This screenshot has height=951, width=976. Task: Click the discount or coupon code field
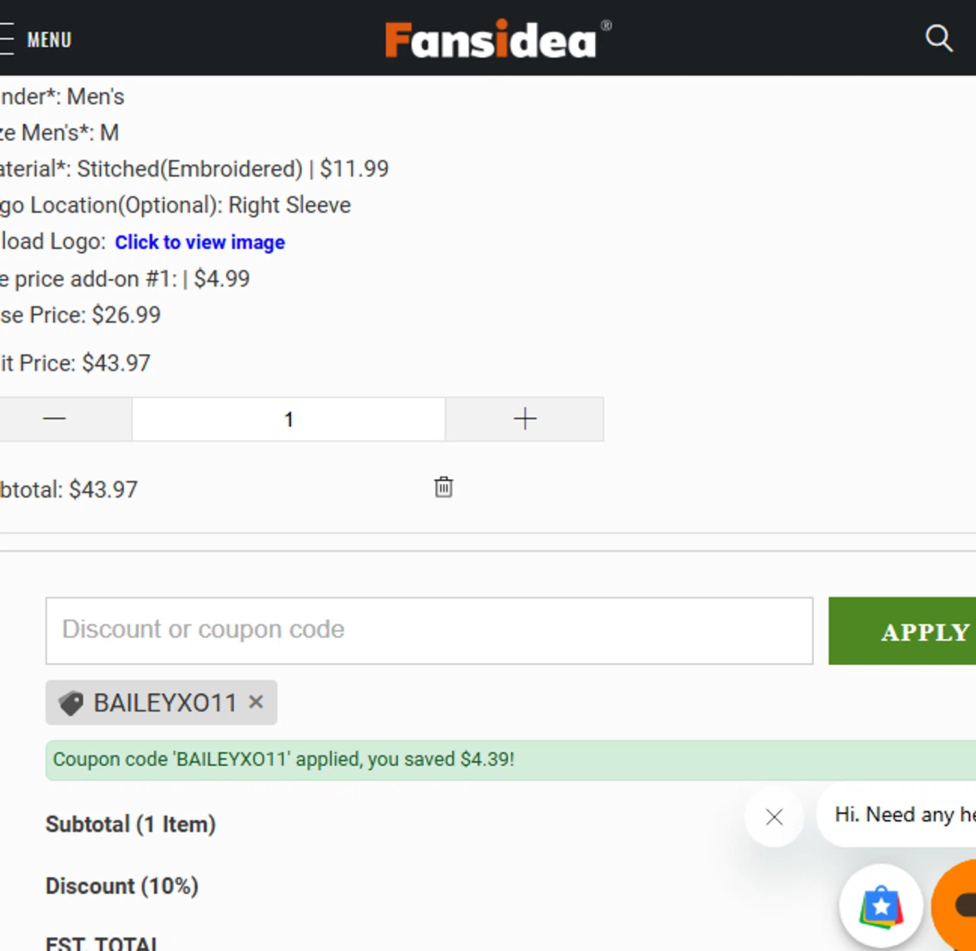click(429, 630)
